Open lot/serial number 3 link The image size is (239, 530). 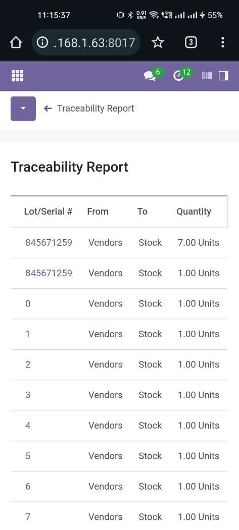point(28,395)
